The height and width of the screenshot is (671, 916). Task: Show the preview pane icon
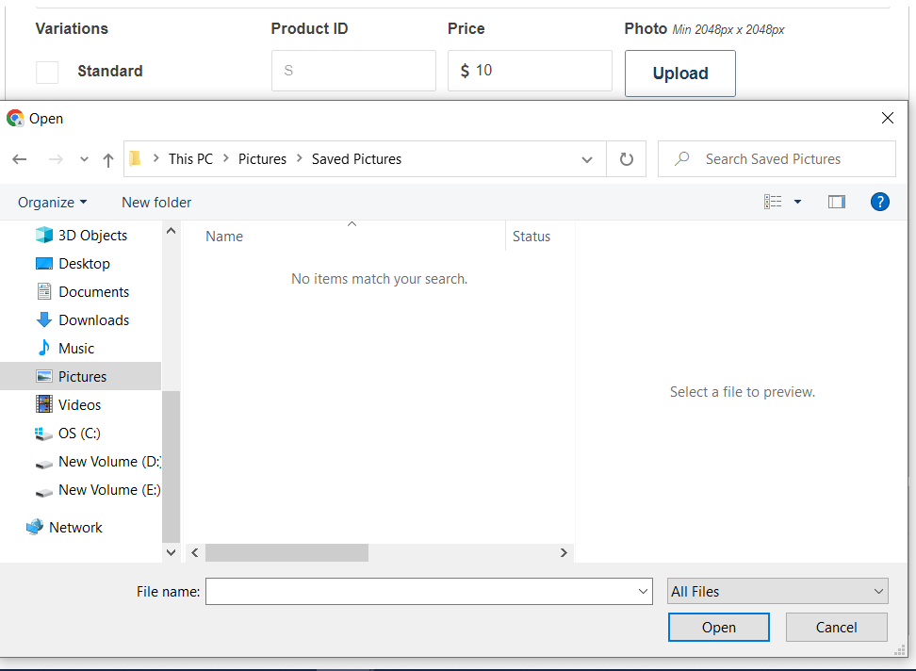click(x=836, y=201)
